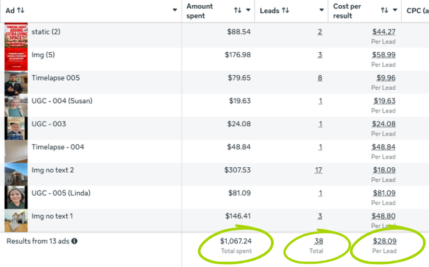Viewport: 429px width, 267px height.
Task: Open the static (2) ad thumbnail
Action: click(x=16, y=35)
